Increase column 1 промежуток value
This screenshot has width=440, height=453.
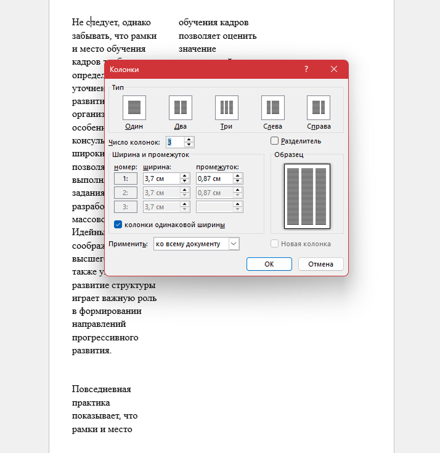pyautogui.click(x=237, y=175)
